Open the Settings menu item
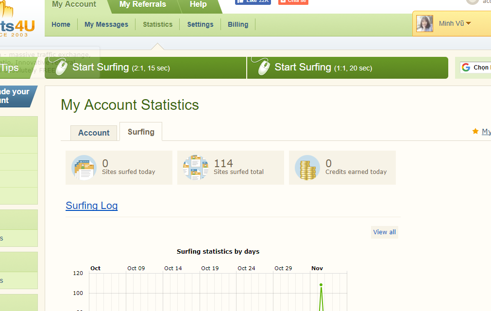Image resolution: width=491 pixels, height=311 pixels. tap(200, 24)
